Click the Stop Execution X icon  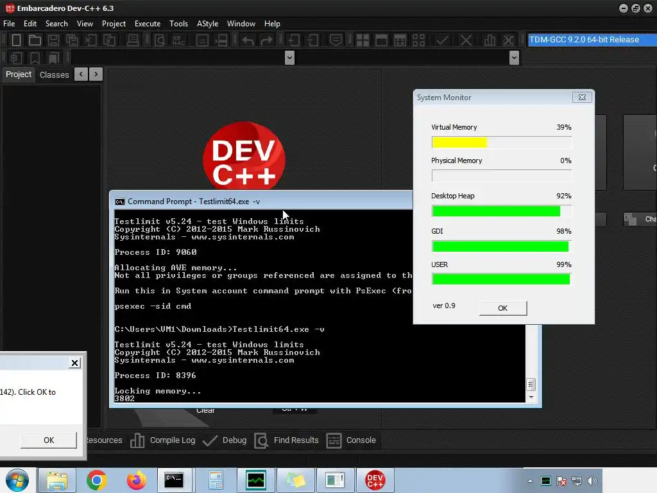click(466, 40)
